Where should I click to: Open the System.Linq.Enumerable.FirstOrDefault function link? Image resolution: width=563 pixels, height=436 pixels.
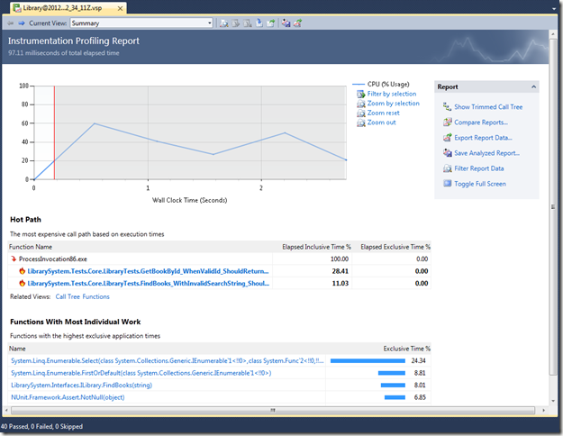(x=141, y=373)
